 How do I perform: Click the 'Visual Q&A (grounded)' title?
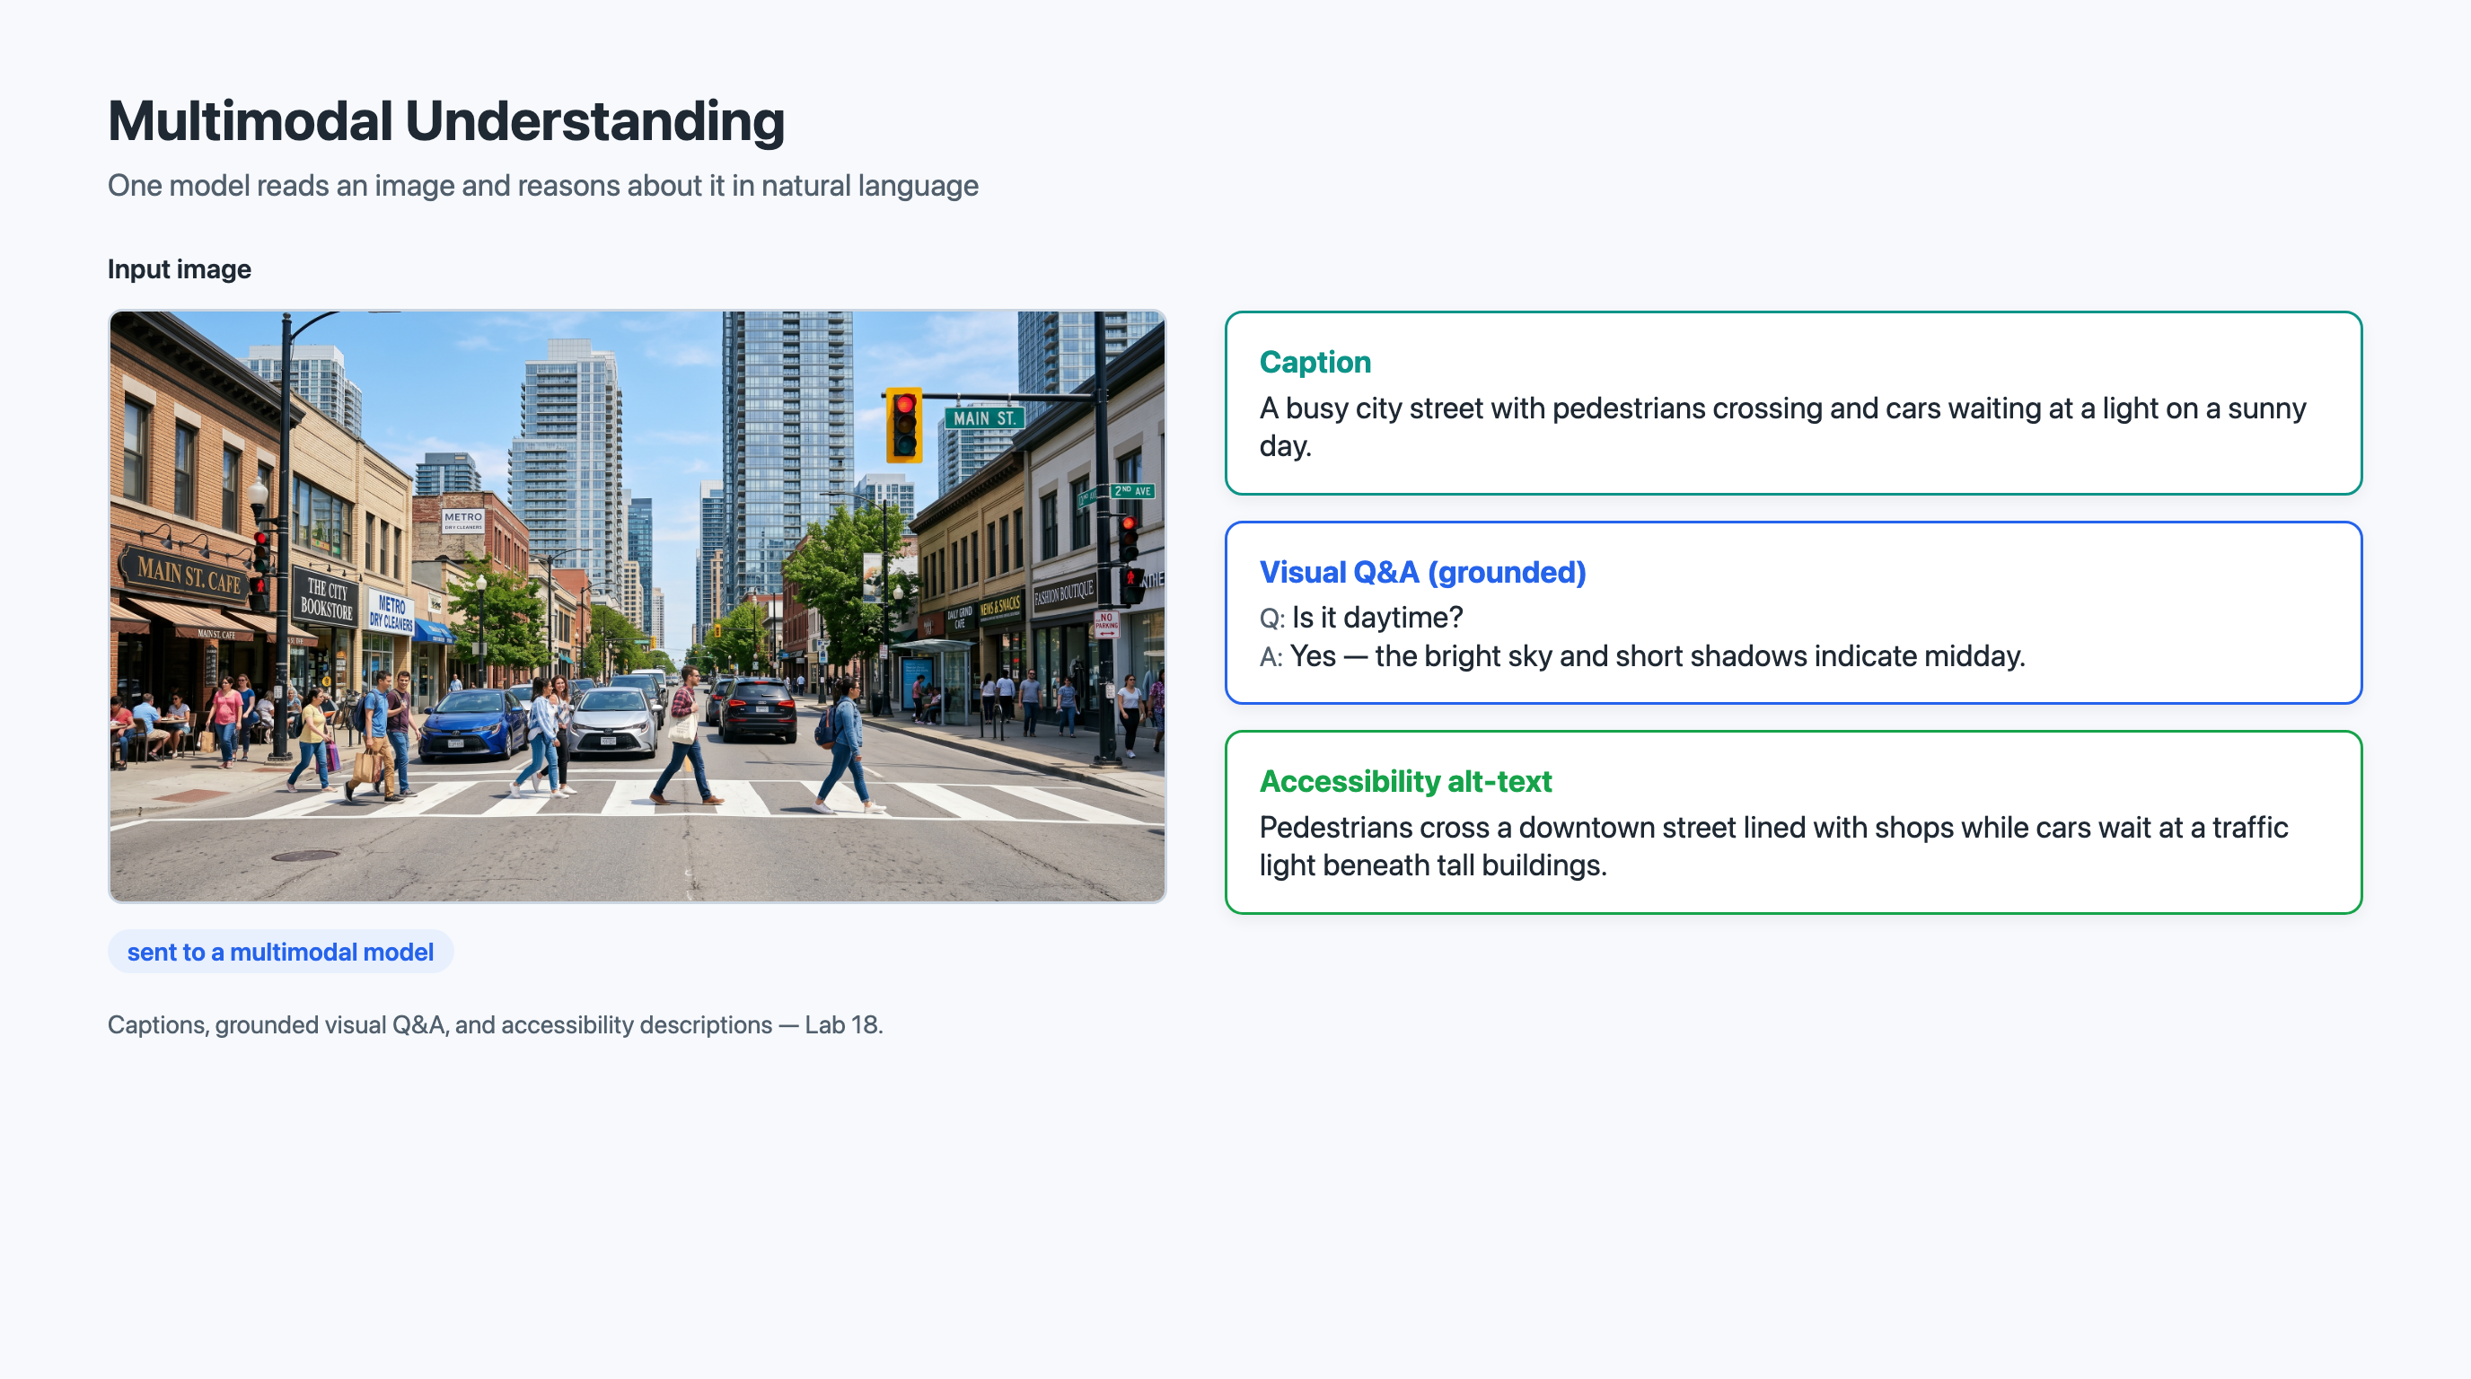pos(1422,572)
